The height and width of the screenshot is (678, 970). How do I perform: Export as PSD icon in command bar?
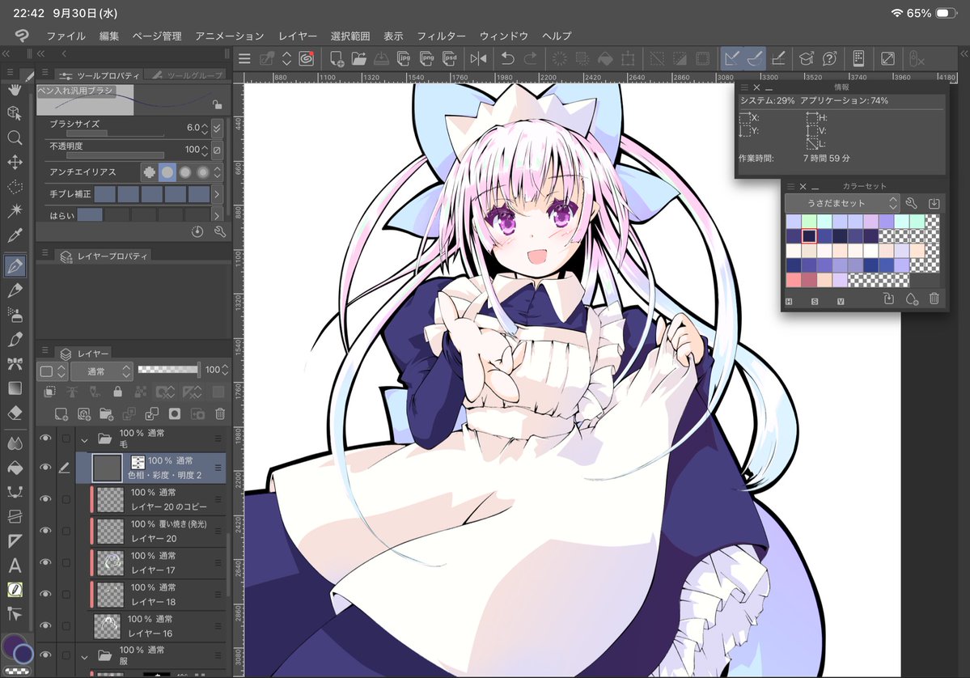point(451,59)
